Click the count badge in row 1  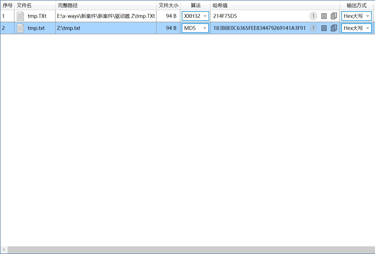coord(313,16)
